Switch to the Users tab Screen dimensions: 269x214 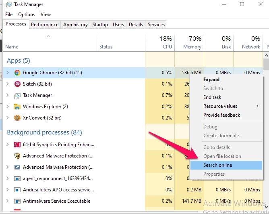click(118, 25)
